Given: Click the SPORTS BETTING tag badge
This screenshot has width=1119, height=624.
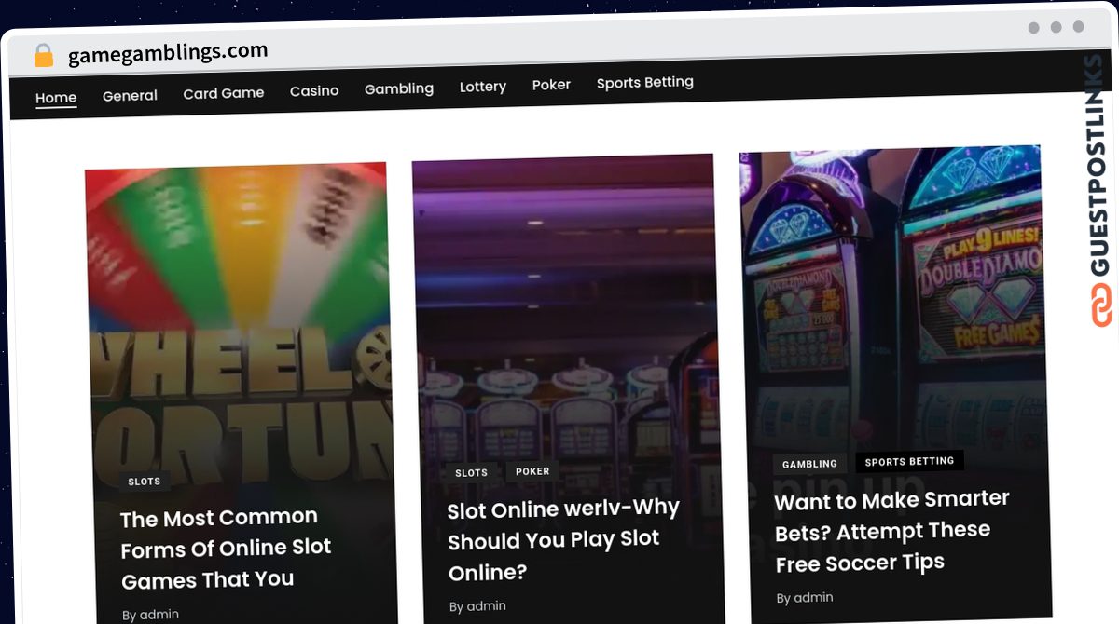Looking at the screenshot, I should (x=909, y=461).
